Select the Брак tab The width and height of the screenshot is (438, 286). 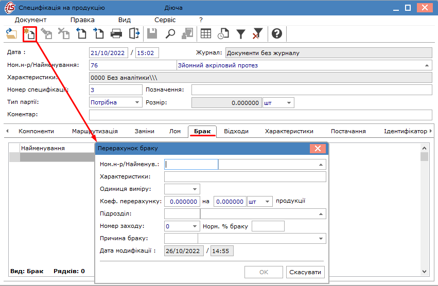(202, 131)
